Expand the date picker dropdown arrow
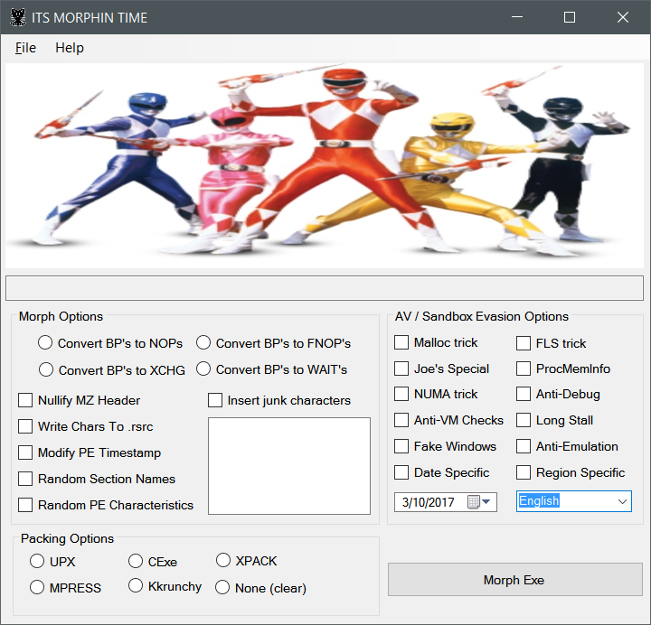 pyautogui.click(x=486, y=502)
